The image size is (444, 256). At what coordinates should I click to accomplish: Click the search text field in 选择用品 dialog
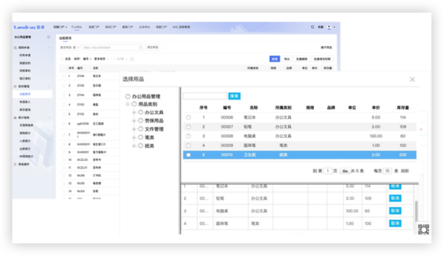coord(205,96)
